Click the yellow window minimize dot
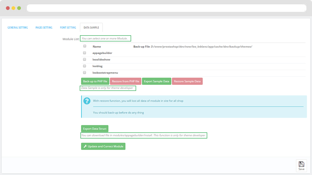312x175 pixels. (13, 8)
